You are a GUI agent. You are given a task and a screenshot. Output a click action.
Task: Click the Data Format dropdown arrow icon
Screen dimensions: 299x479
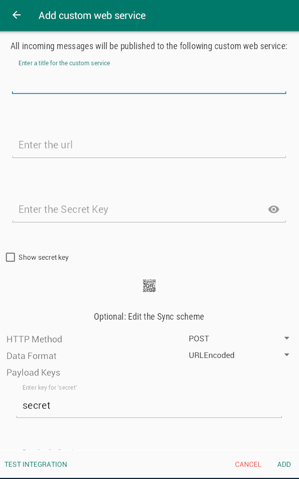pos(287,355)
